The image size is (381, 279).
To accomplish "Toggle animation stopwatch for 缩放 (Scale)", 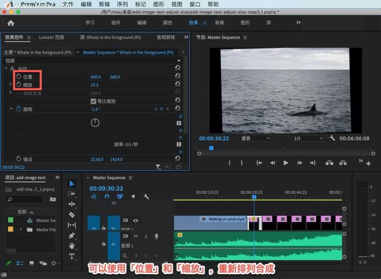I will (19, 85).
